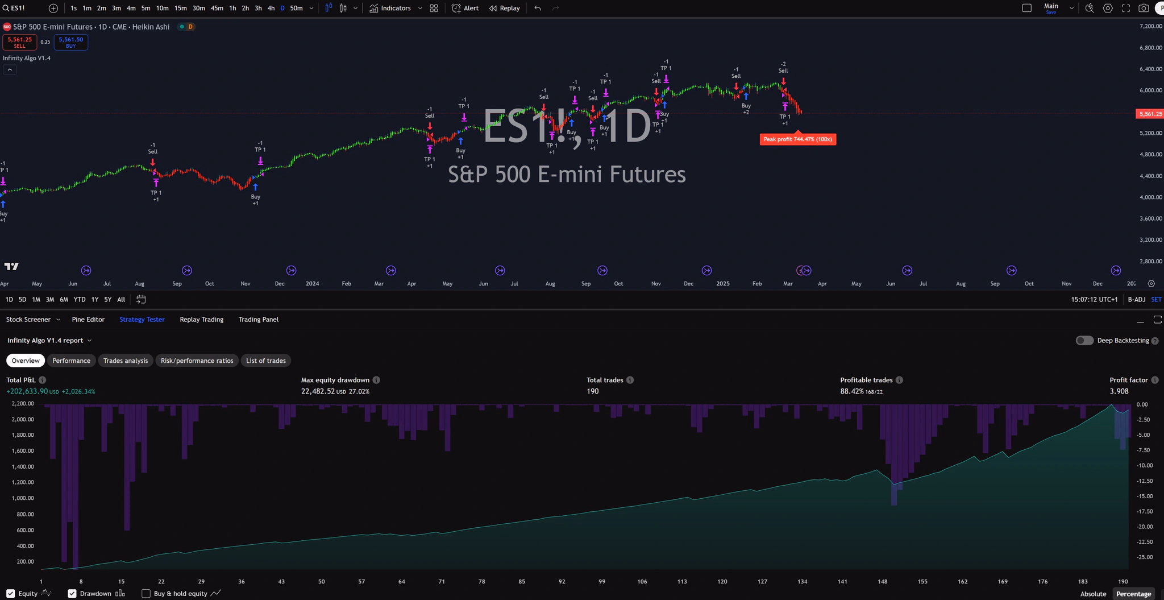Collapse the indicator legend chevron
Viewport: 1164px width, 600px height.
[10, 69]
